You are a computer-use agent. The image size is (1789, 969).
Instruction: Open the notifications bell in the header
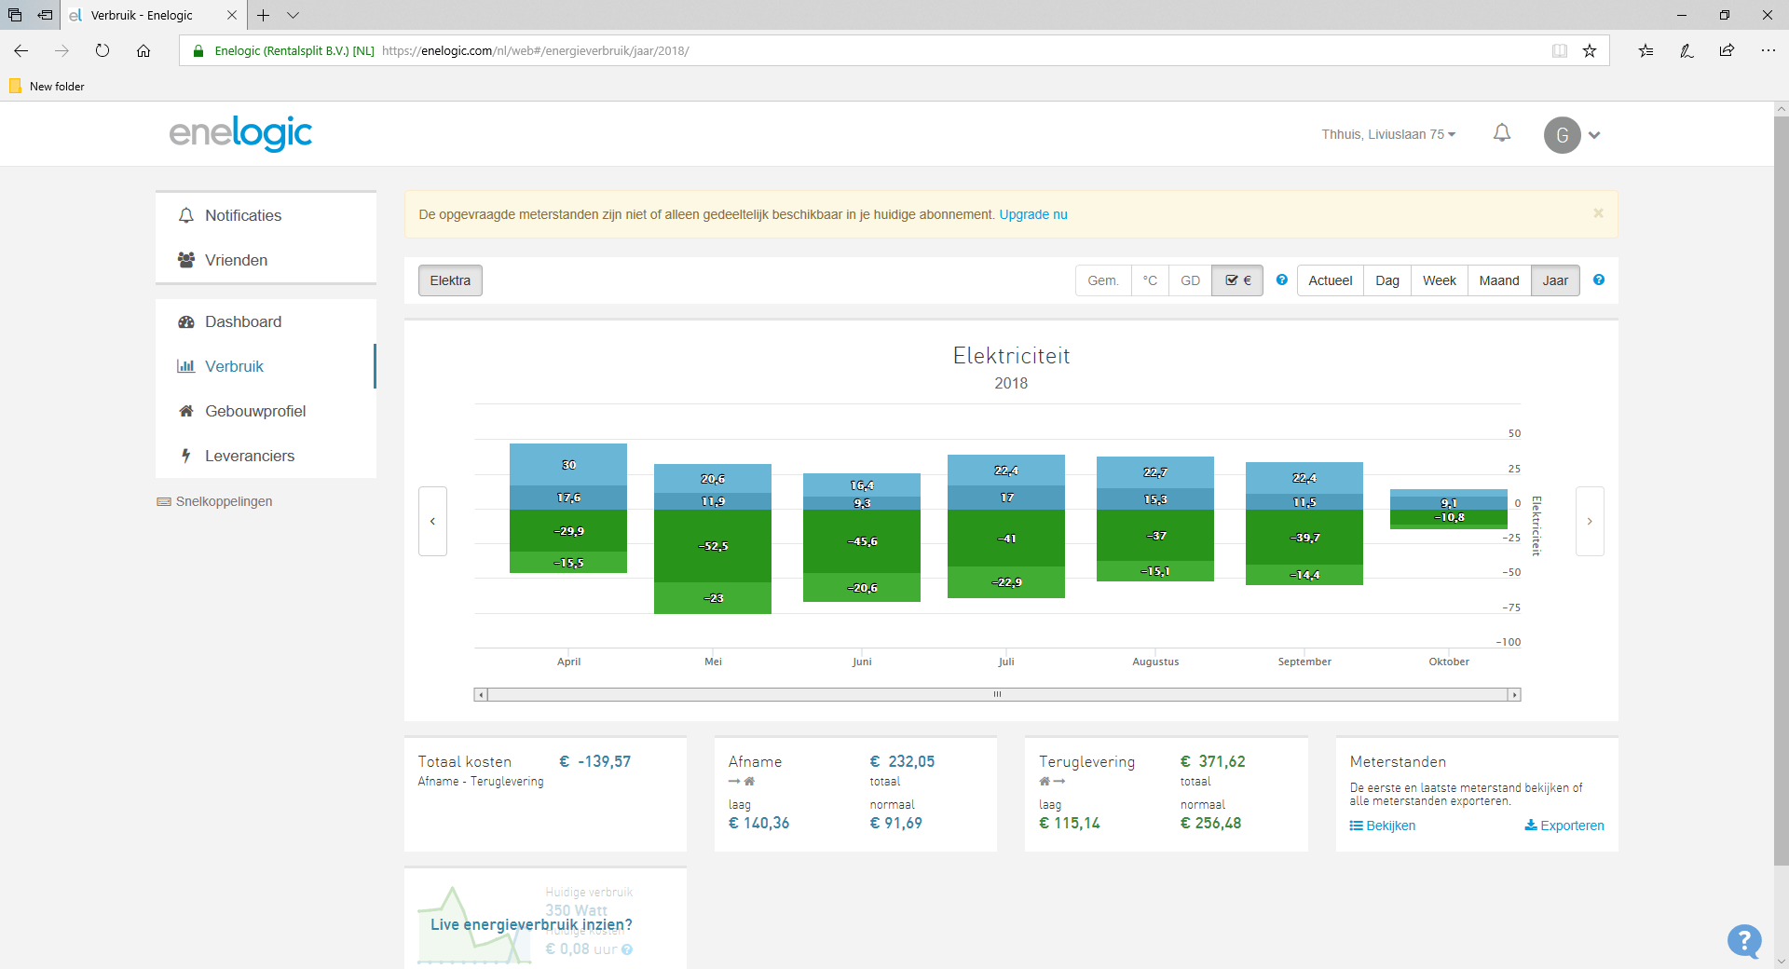pyautogui.click(x=1502, y=133)
